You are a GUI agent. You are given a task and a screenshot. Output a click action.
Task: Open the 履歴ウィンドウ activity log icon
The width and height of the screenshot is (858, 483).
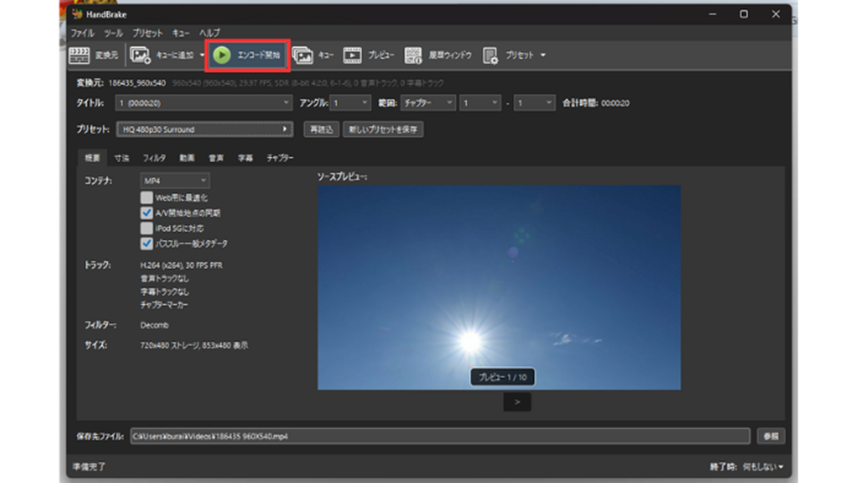tap(413, 55)
